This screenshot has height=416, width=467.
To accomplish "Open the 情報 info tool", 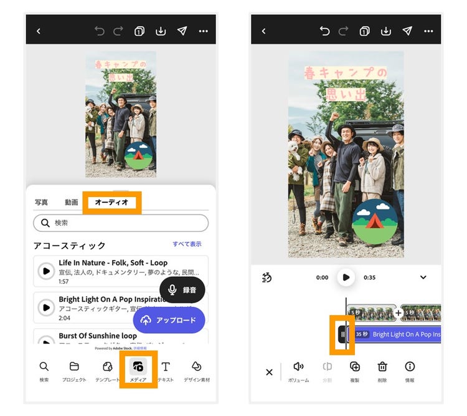I will 410,372.
